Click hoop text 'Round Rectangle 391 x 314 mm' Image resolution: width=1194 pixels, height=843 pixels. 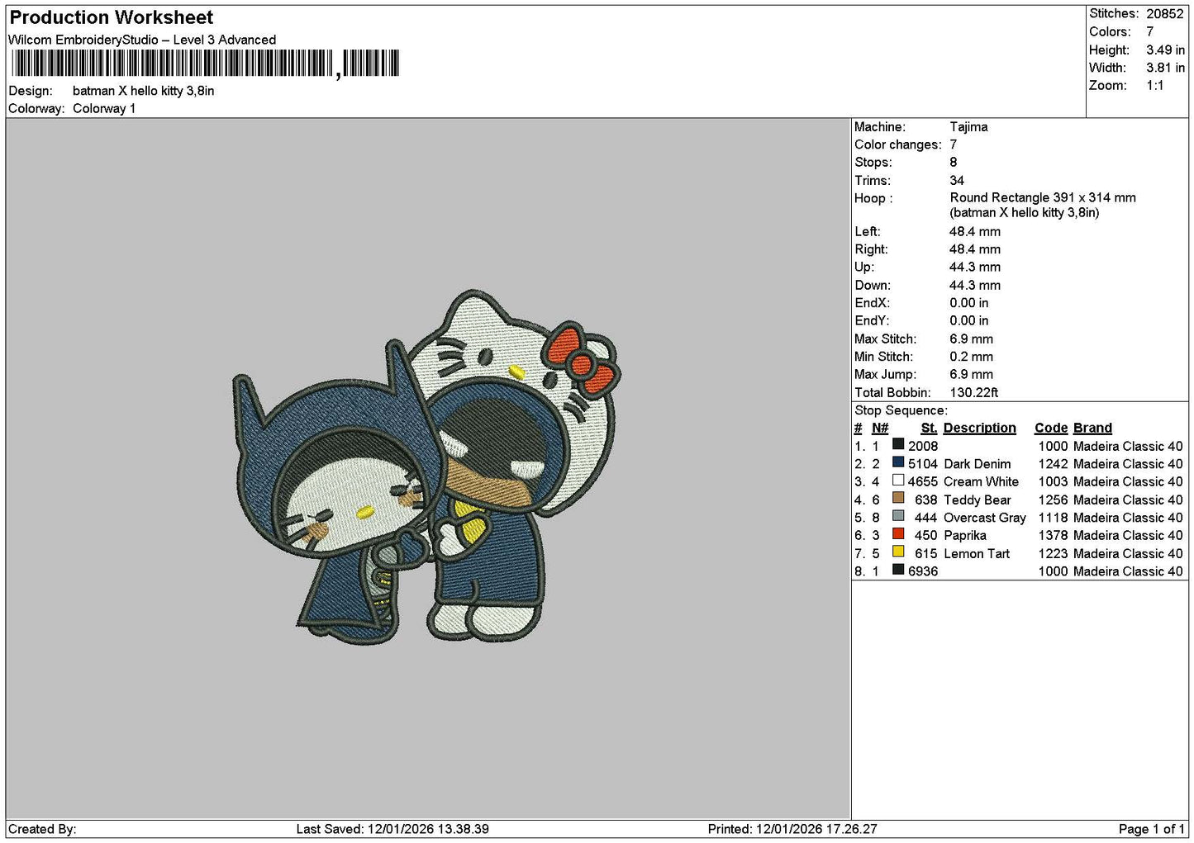(1043, 198)
